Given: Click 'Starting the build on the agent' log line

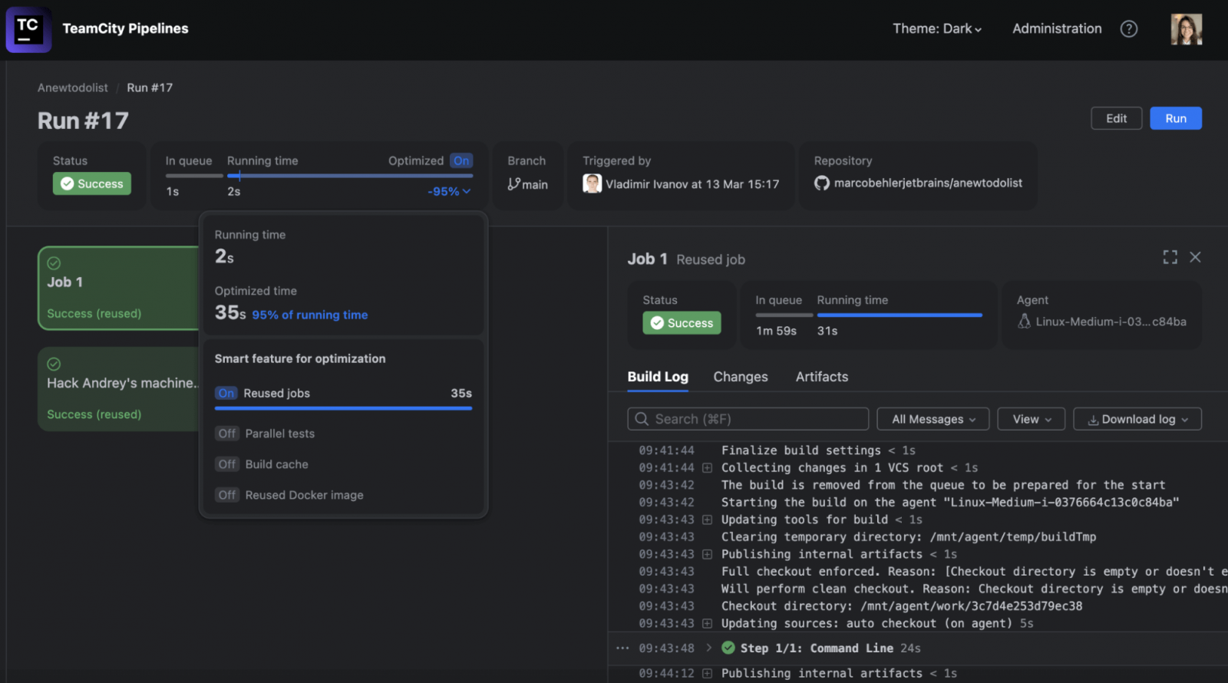Looking at the screenshot, I should pos(950,503).
